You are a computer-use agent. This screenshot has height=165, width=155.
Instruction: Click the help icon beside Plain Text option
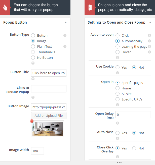65,46
